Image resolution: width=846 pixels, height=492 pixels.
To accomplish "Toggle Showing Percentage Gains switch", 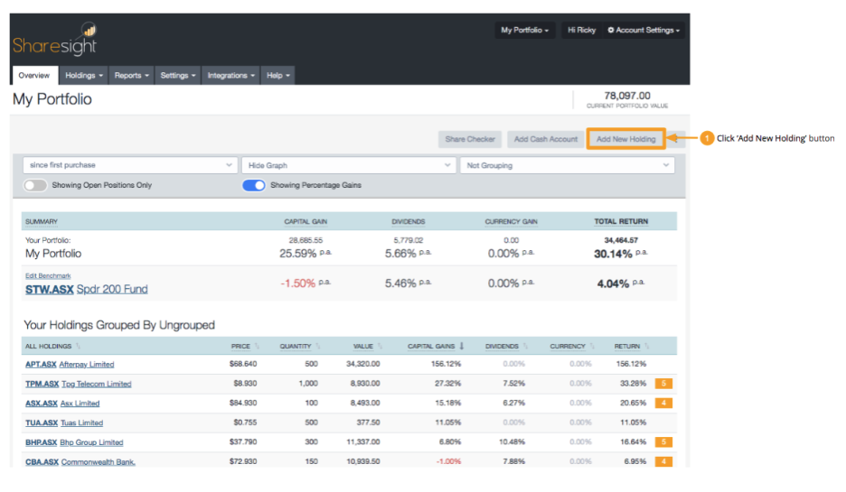I will pos(254,185).
